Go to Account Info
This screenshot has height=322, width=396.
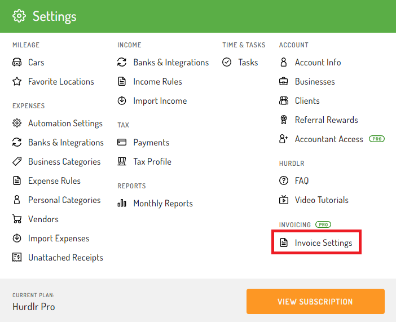coord(310,63)
